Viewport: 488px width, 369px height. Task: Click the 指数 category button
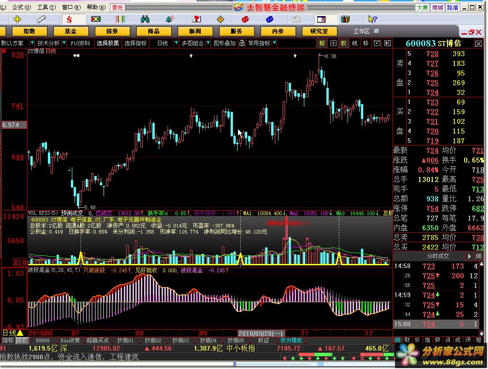(x=29, y=31)
